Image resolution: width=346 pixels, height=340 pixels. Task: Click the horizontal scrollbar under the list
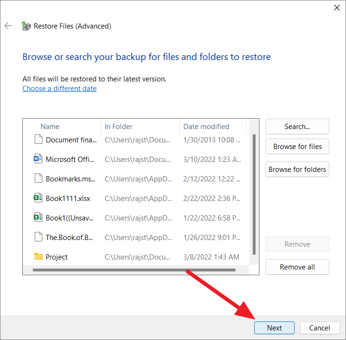[x=134, y=270]
